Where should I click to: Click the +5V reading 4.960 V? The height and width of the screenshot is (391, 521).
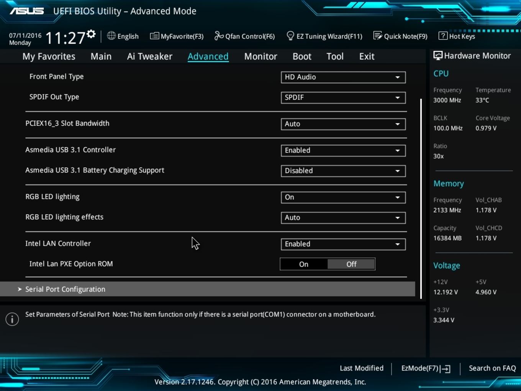point(486,292)
